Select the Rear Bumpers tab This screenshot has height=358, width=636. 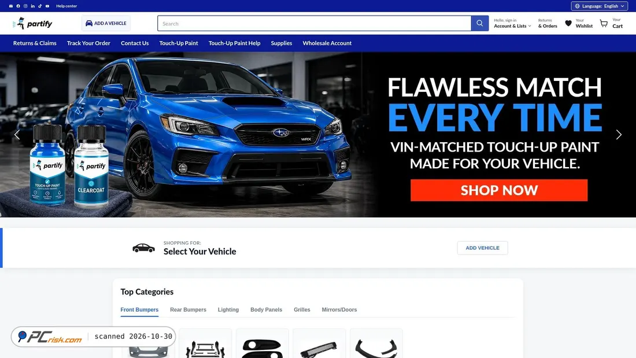pyautogui.click(x=188, y=309)
